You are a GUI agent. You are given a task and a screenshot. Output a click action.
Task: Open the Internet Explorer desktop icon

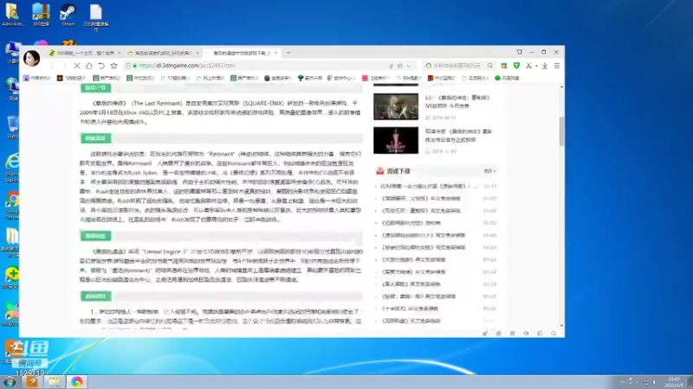[12, 168]
